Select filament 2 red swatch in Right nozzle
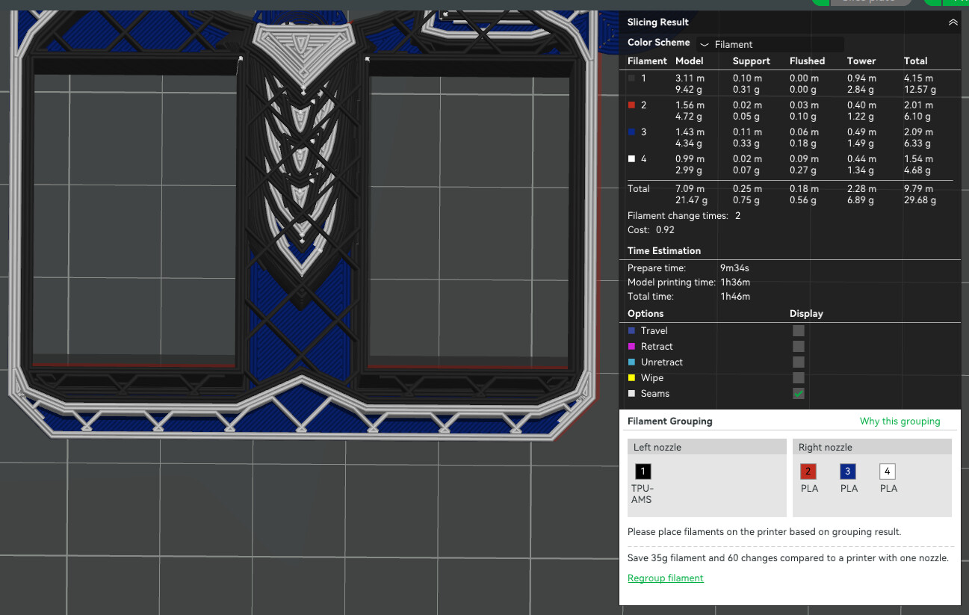The height and width of the screenshot is (615, 969). point(808,472)
